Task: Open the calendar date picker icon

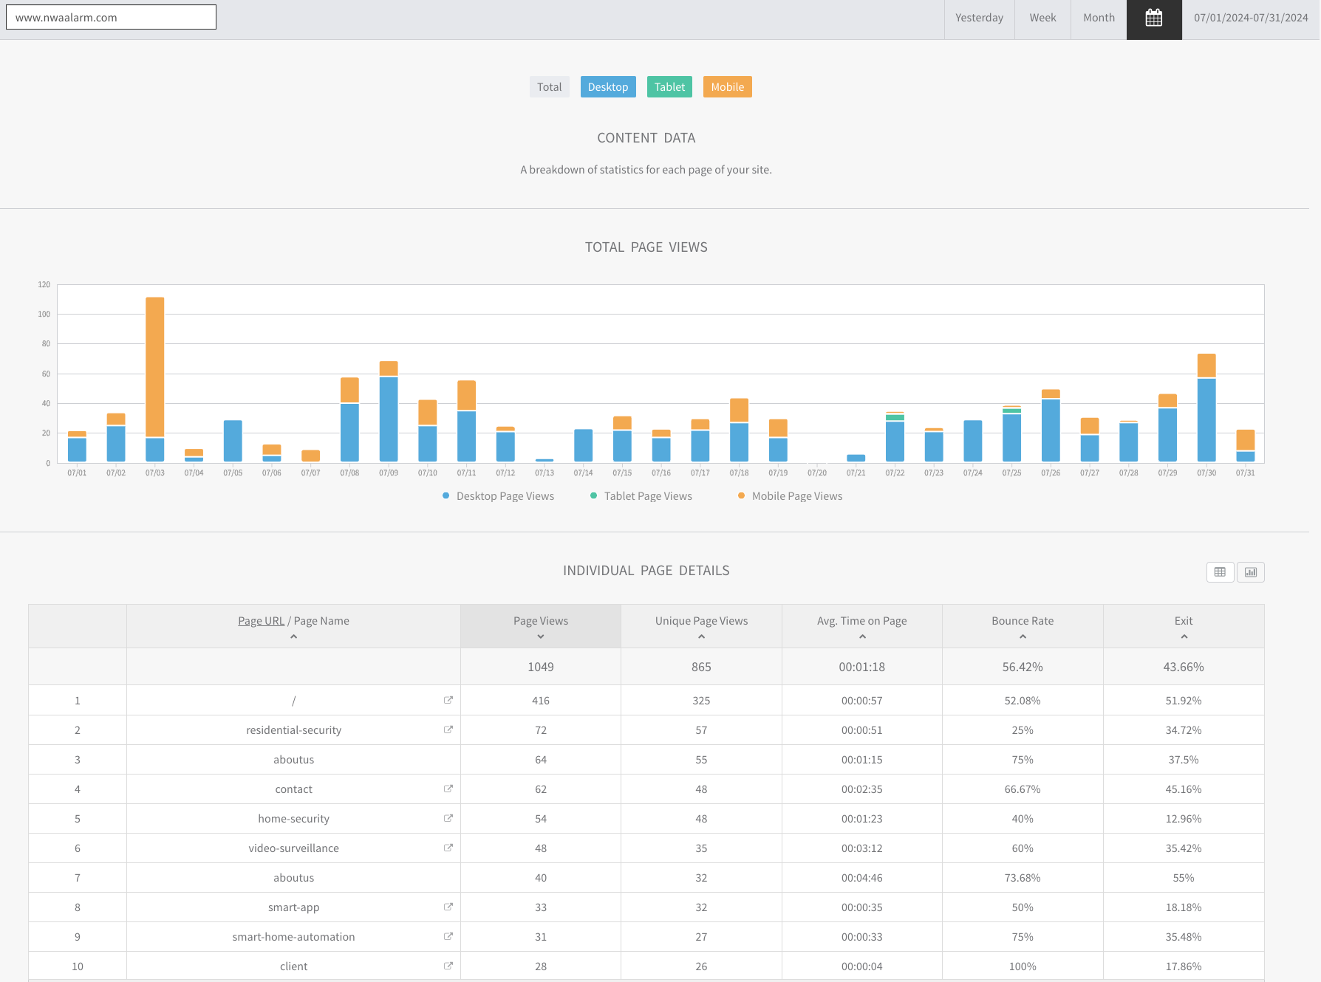Action: point(1153,18)
